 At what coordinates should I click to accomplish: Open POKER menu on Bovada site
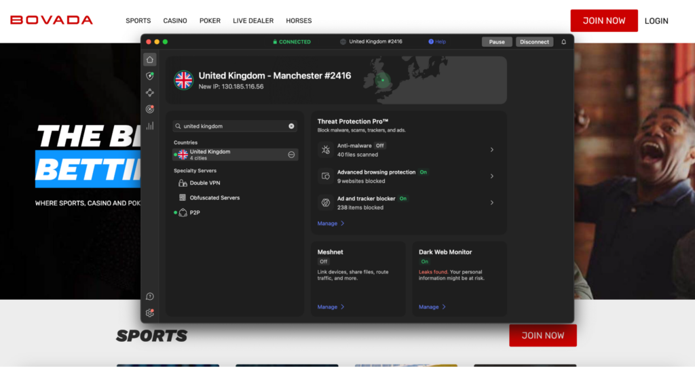point(210,21)
